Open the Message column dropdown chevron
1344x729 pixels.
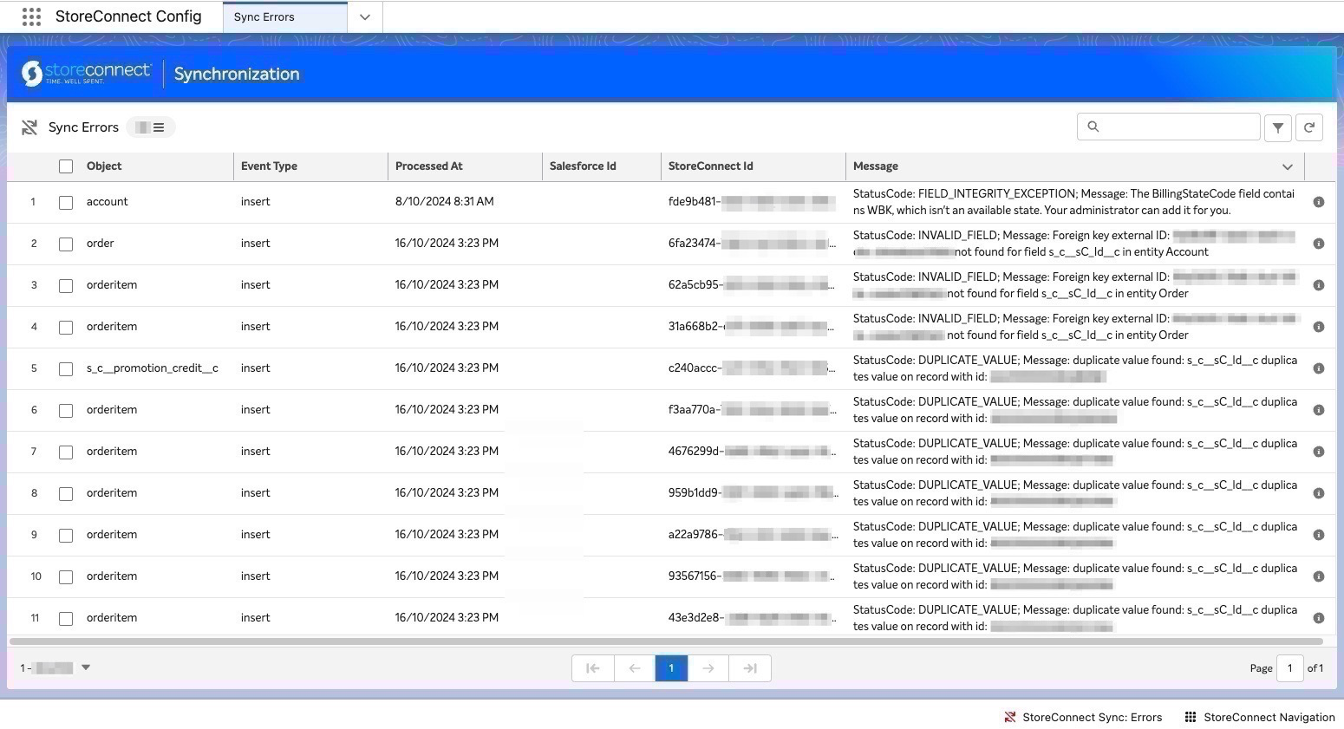pos(1288,166)
